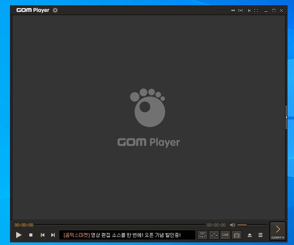This screenshot has height=245, width=294.
Task: Start playback with the Play button
Action: [18, 235]
